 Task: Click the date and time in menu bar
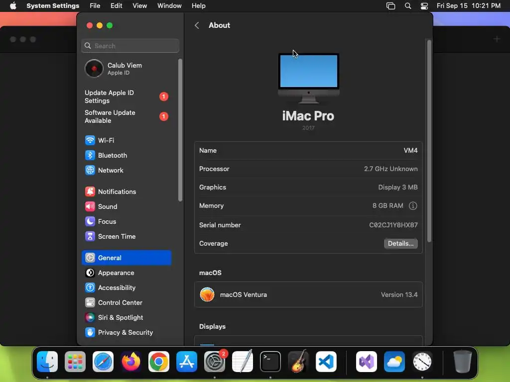(468, 6)
